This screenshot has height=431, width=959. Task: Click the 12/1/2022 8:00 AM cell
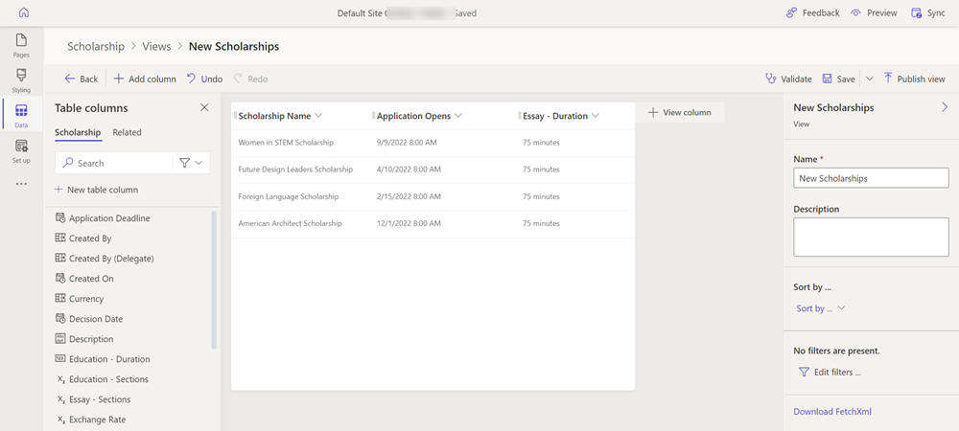[409, 224]
